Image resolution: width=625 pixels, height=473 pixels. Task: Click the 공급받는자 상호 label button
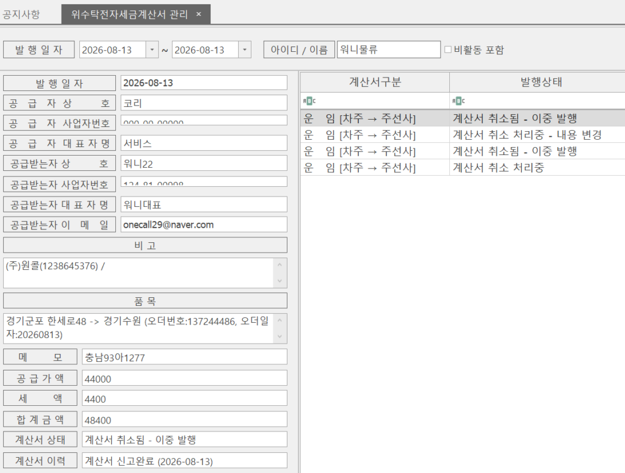click(59, 164)
